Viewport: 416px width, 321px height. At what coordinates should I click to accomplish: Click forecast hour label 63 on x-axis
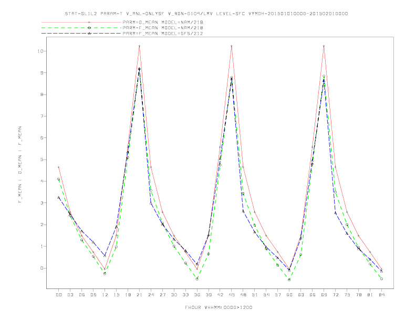301,295
